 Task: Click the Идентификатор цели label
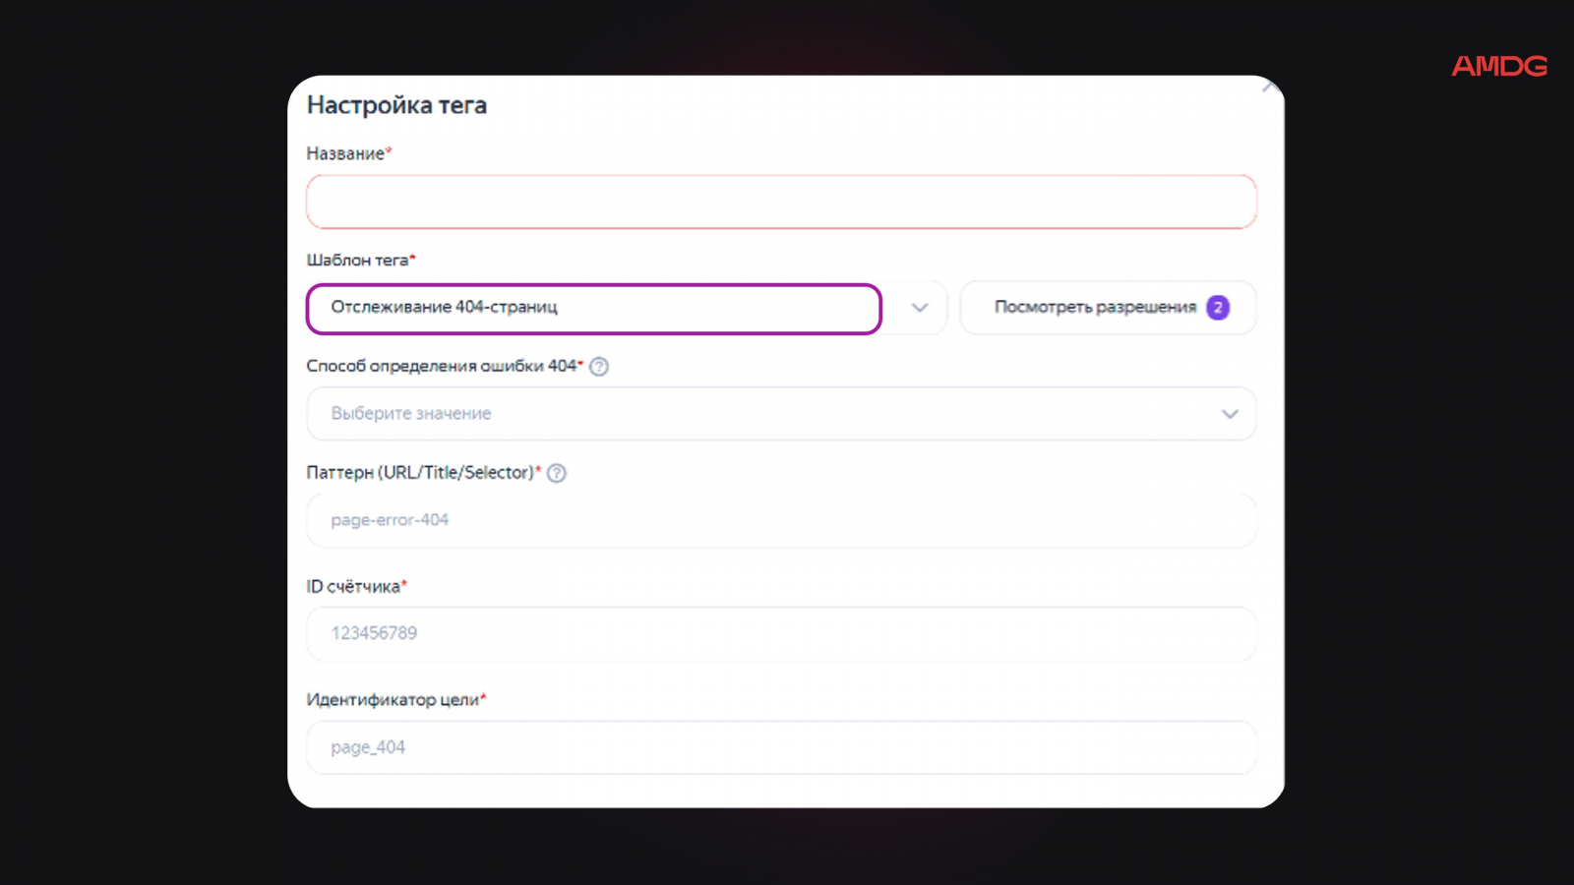pos(393,700)
